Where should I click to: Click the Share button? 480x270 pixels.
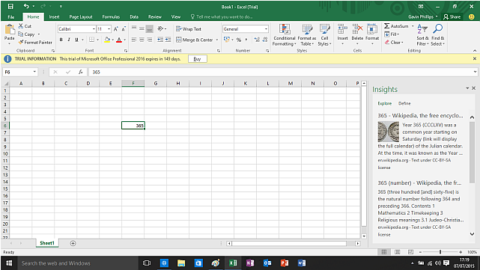[x=452, y=16]
